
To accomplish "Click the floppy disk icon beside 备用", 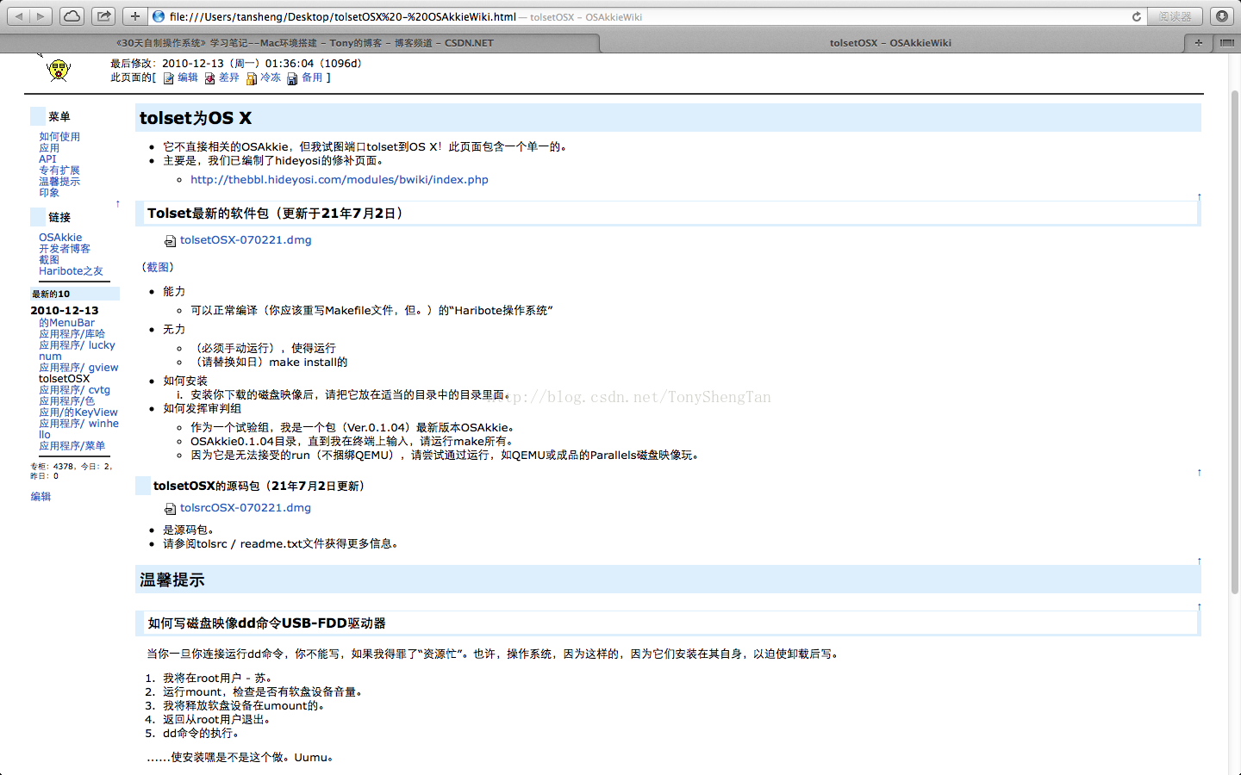I will click(292, 78).
